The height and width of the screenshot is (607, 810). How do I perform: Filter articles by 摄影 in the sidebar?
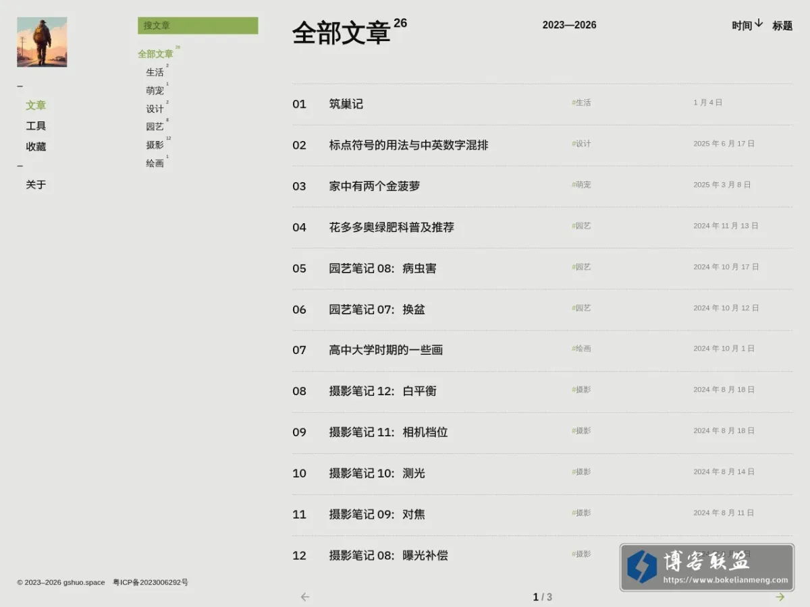pyautogui.click(x=155, y=145)
